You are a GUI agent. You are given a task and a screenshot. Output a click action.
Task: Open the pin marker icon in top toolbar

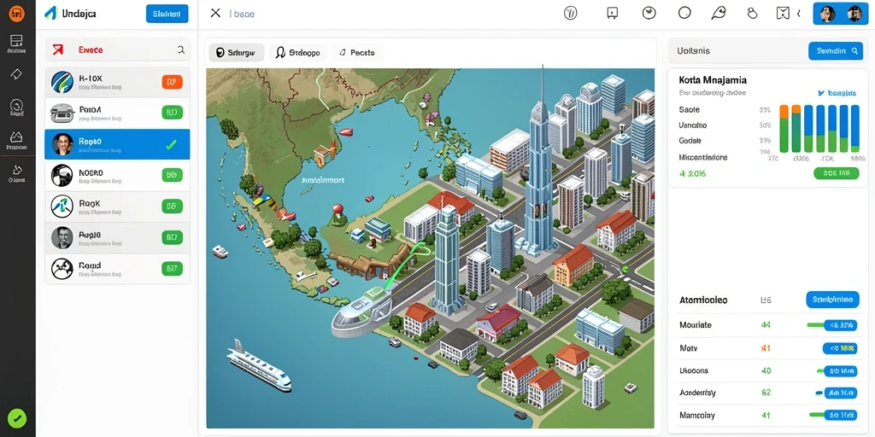(718, 14)
